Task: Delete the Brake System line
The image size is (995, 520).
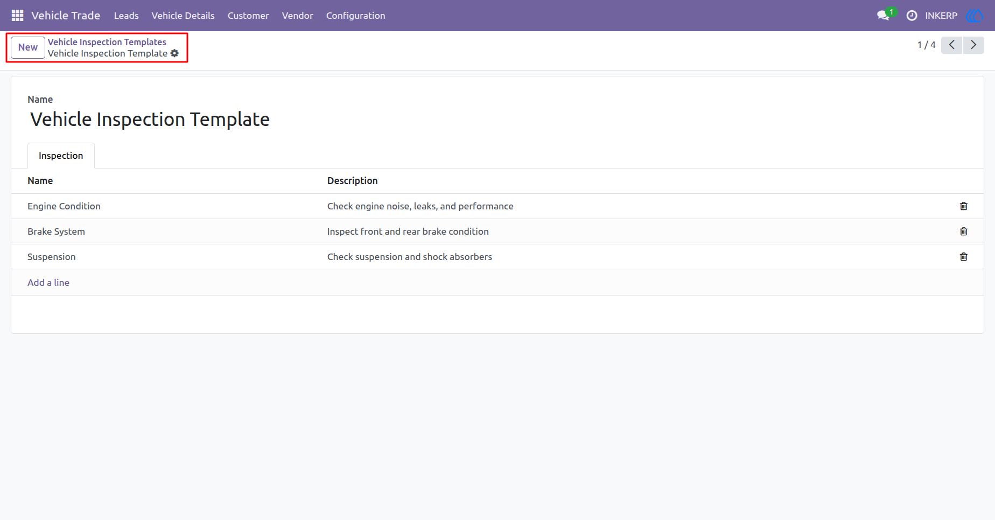Action: 964,231
